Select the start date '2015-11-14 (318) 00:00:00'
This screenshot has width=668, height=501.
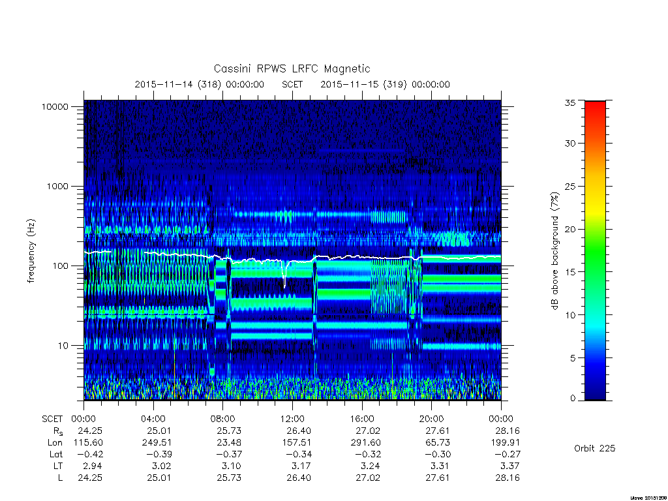pos(200,84)
